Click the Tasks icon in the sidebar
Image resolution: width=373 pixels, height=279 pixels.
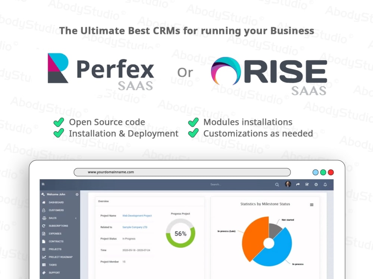point(44,265)
